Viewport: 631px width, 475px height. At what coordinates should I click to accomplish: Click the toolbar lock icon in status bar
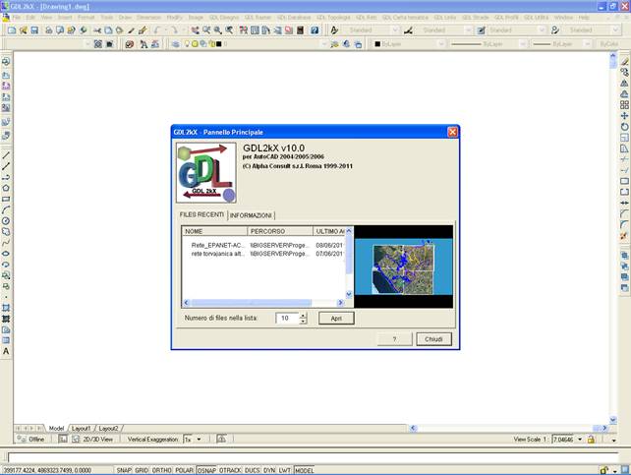[604, 470]
